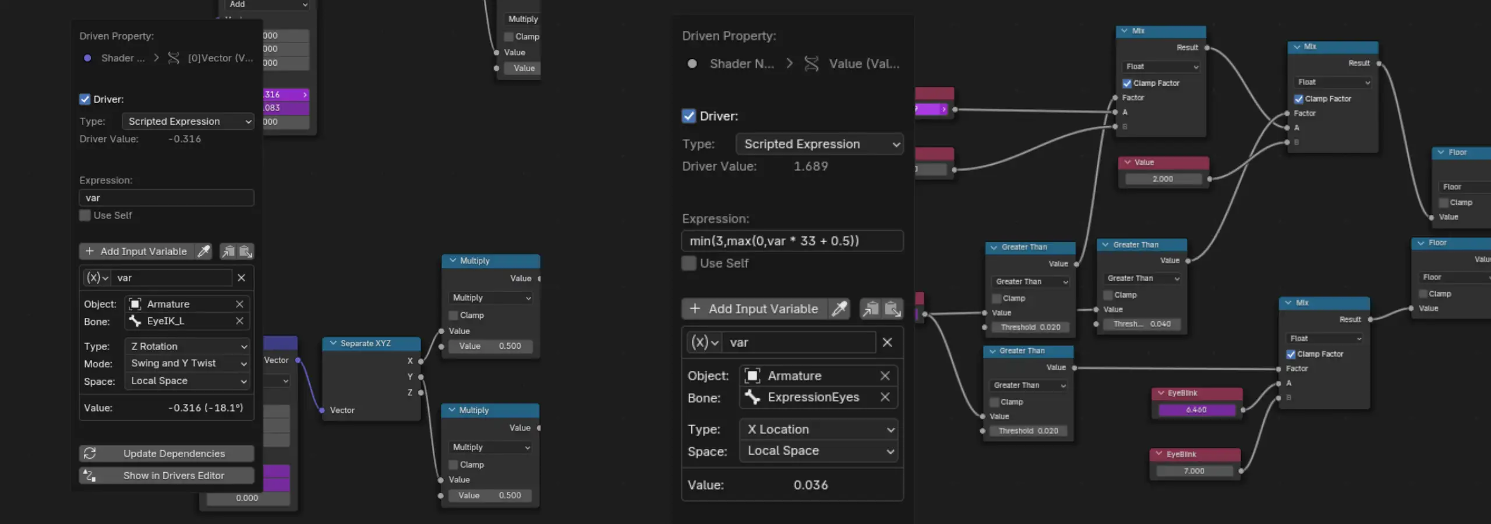1491x524 pixels.
Task: Click the refresh icon on Update Dependencies
Action: pyautogui.click(x=90, y=453)
